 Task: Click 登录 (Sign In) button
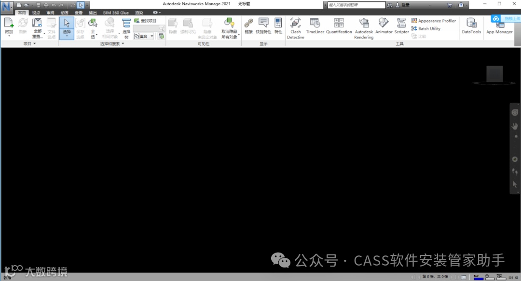[402, 5]
